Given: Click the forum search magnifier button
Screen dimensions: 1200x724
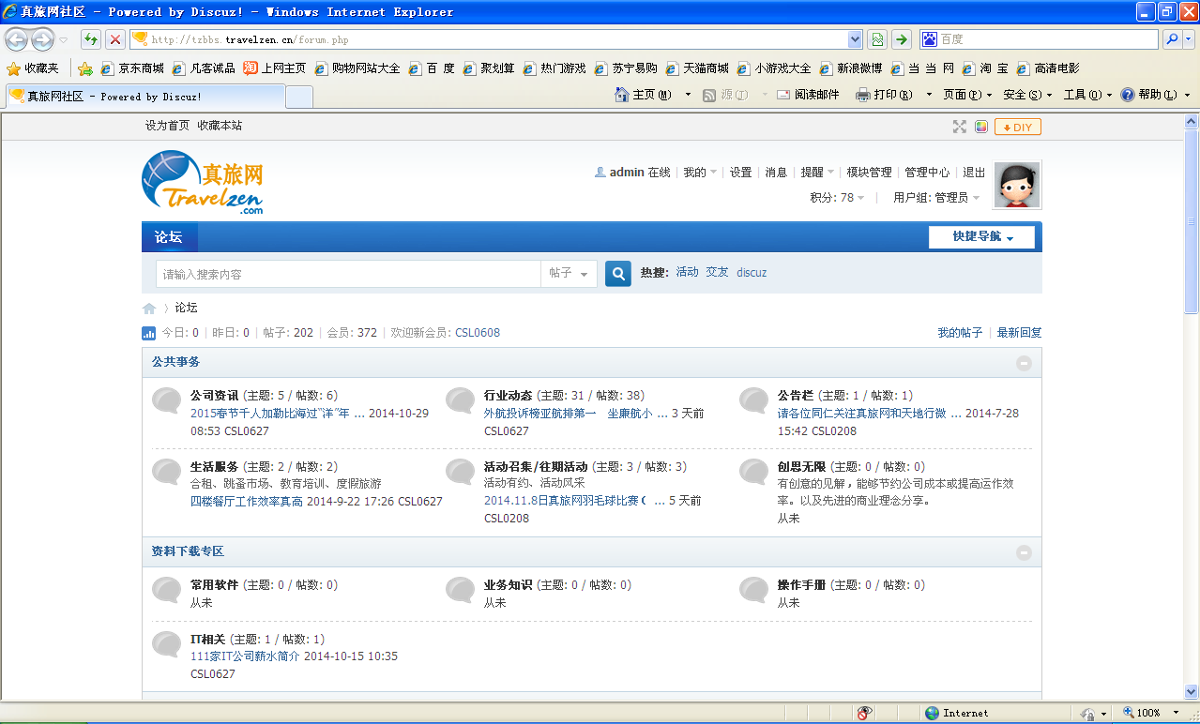Looking at the screenshot, I should [618, 274].
